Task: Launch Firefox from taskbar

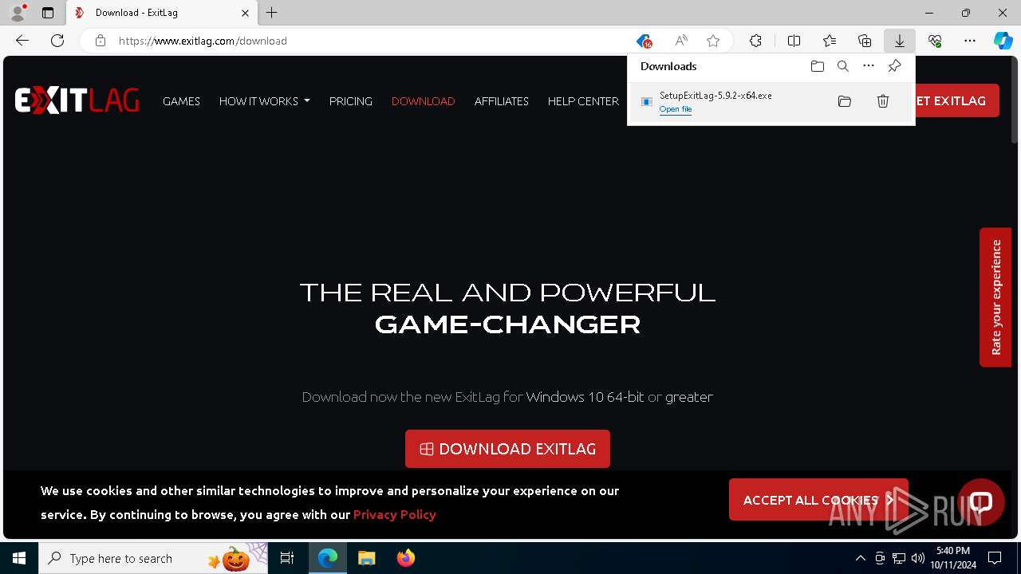Action: click(406, 558)
